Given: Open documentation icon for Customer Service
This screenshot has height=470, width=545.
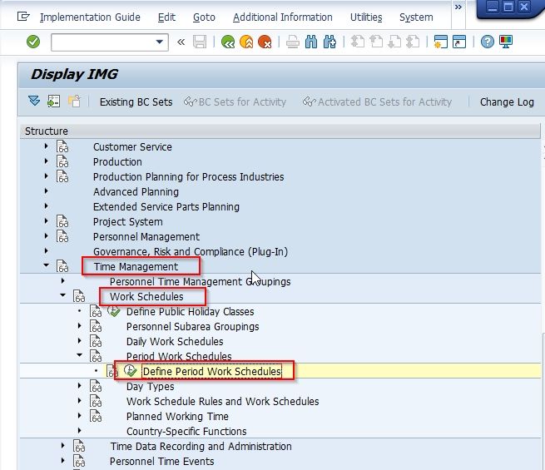Looking at the screenshot, I should 62,146.
